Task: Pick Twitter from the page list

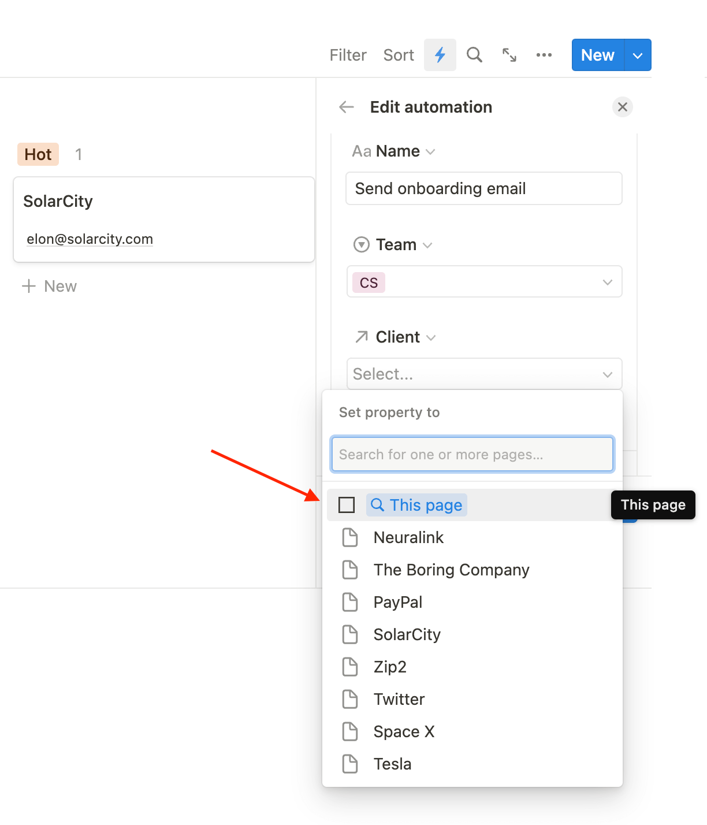Action: (472, 699)
